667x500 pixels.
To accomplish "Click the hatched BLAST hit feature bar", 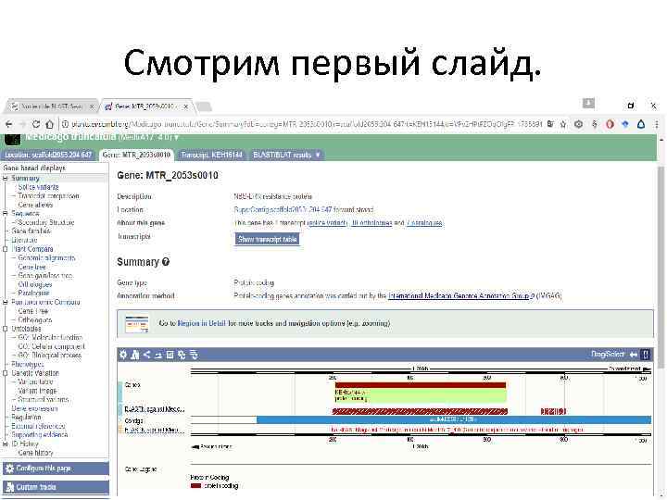I will click(420, 411).
